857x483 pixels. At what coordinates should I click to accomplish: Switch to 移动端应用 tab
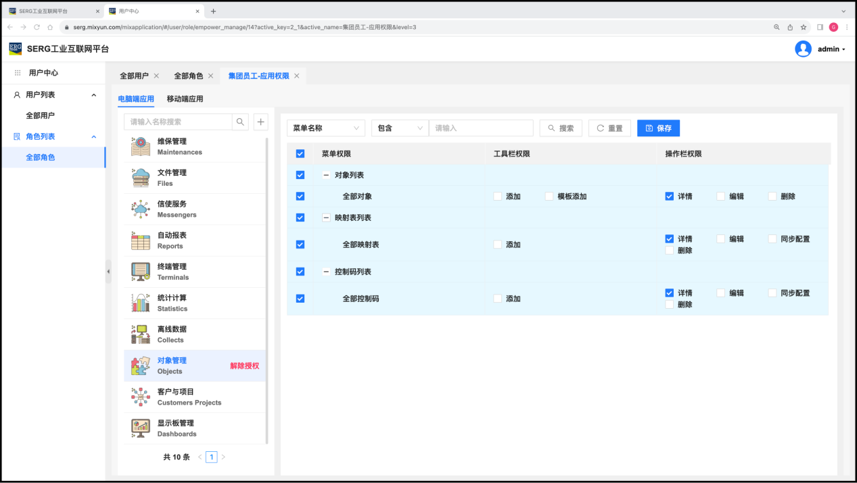tap(185, 99)
